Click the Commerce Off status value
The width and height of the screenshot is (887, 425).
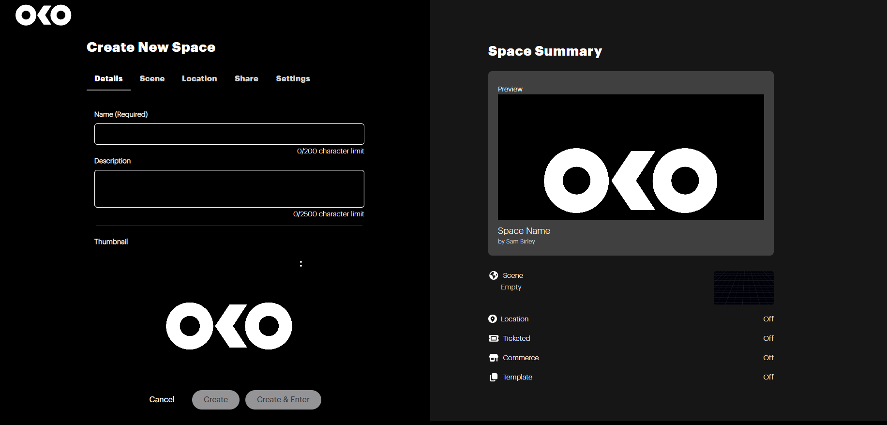[768, 358]
